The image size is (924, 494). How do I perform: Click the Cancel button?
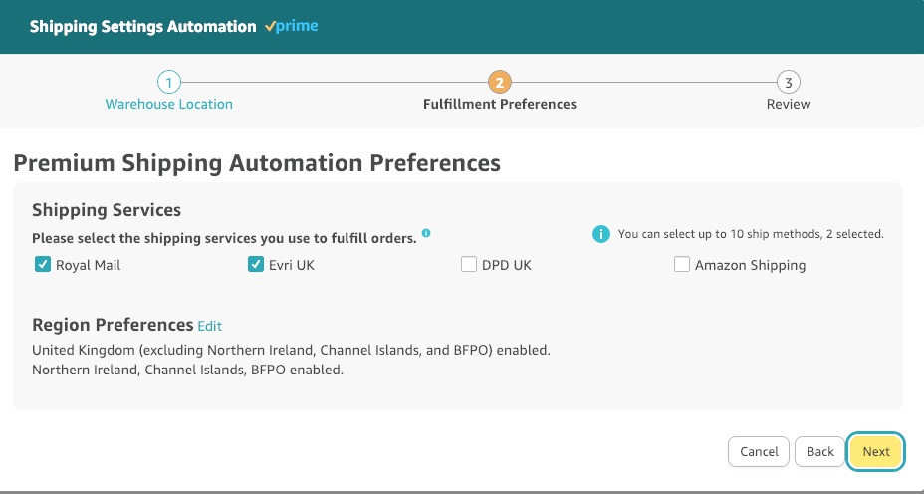[x=759, y=451]
